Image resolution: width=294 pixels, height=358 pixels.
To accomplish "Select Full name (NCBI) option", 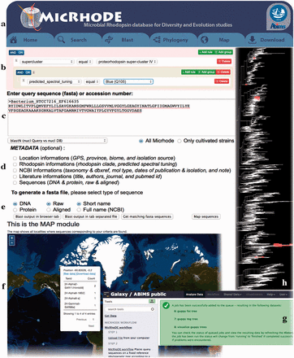I will tap(79, 210).
